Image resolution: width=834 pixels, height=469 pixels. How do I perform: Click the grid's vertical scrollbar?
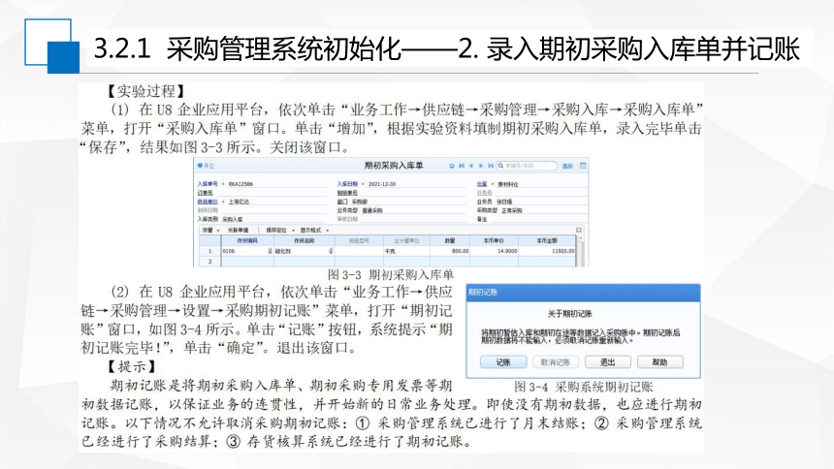pos(580,251)
